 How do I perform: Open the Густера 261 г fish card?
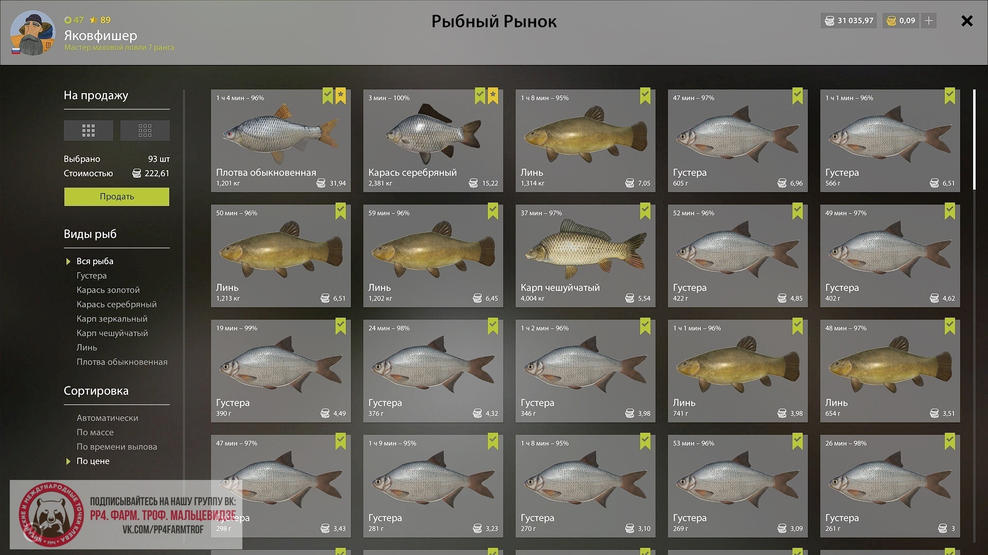[x=890, y=486]
